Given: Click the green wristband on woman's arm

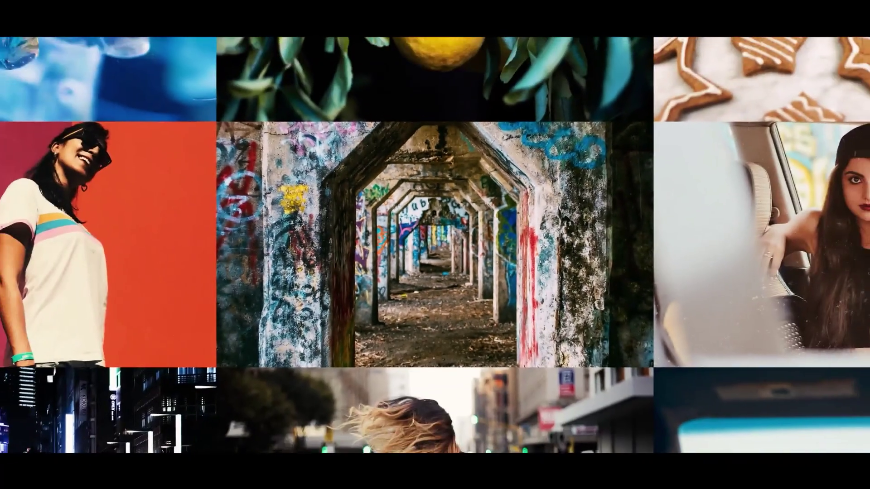Looking at the screenshot, I should click(22, 357).
